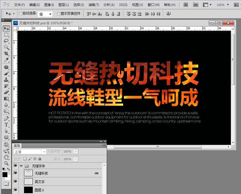Screen dimensions: 241x194
Task: Toggle Quick Mask mode
Action: tap(6, 184)
